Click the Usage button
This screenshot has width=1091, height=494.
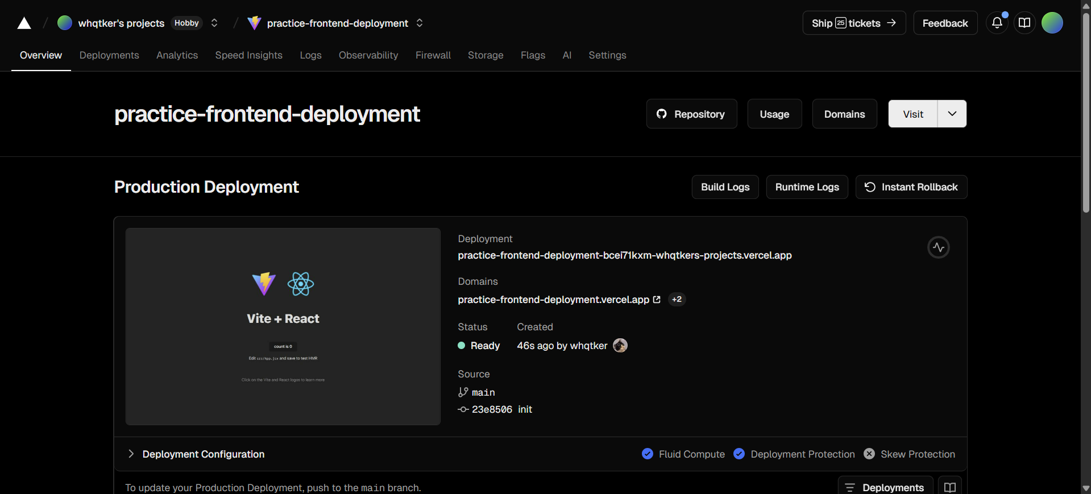pyautogui.click(x=774, y=114)
